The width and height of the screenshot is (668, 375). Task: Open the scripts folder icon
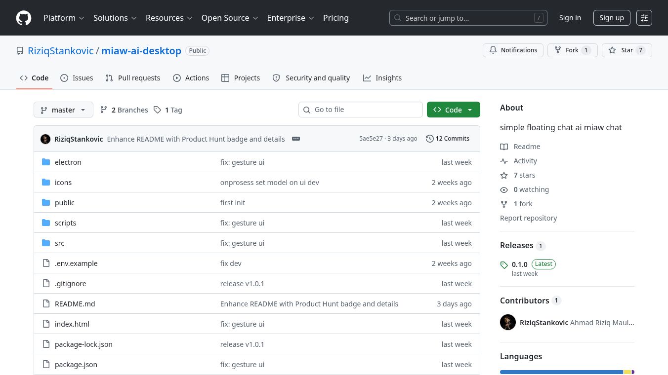click(x=46, y=223)
